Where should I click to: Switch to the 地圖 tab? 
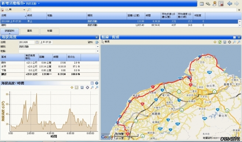(50, 31)
